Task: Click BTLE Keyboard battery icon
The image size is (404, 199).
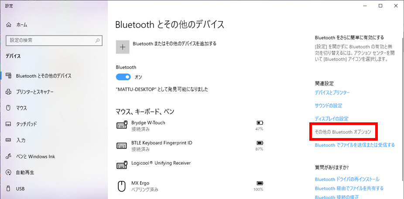Action: tap(260, 143)
